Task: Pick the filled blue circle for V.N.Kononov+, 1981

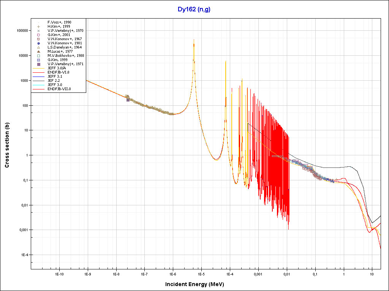Action: (39, 43)
